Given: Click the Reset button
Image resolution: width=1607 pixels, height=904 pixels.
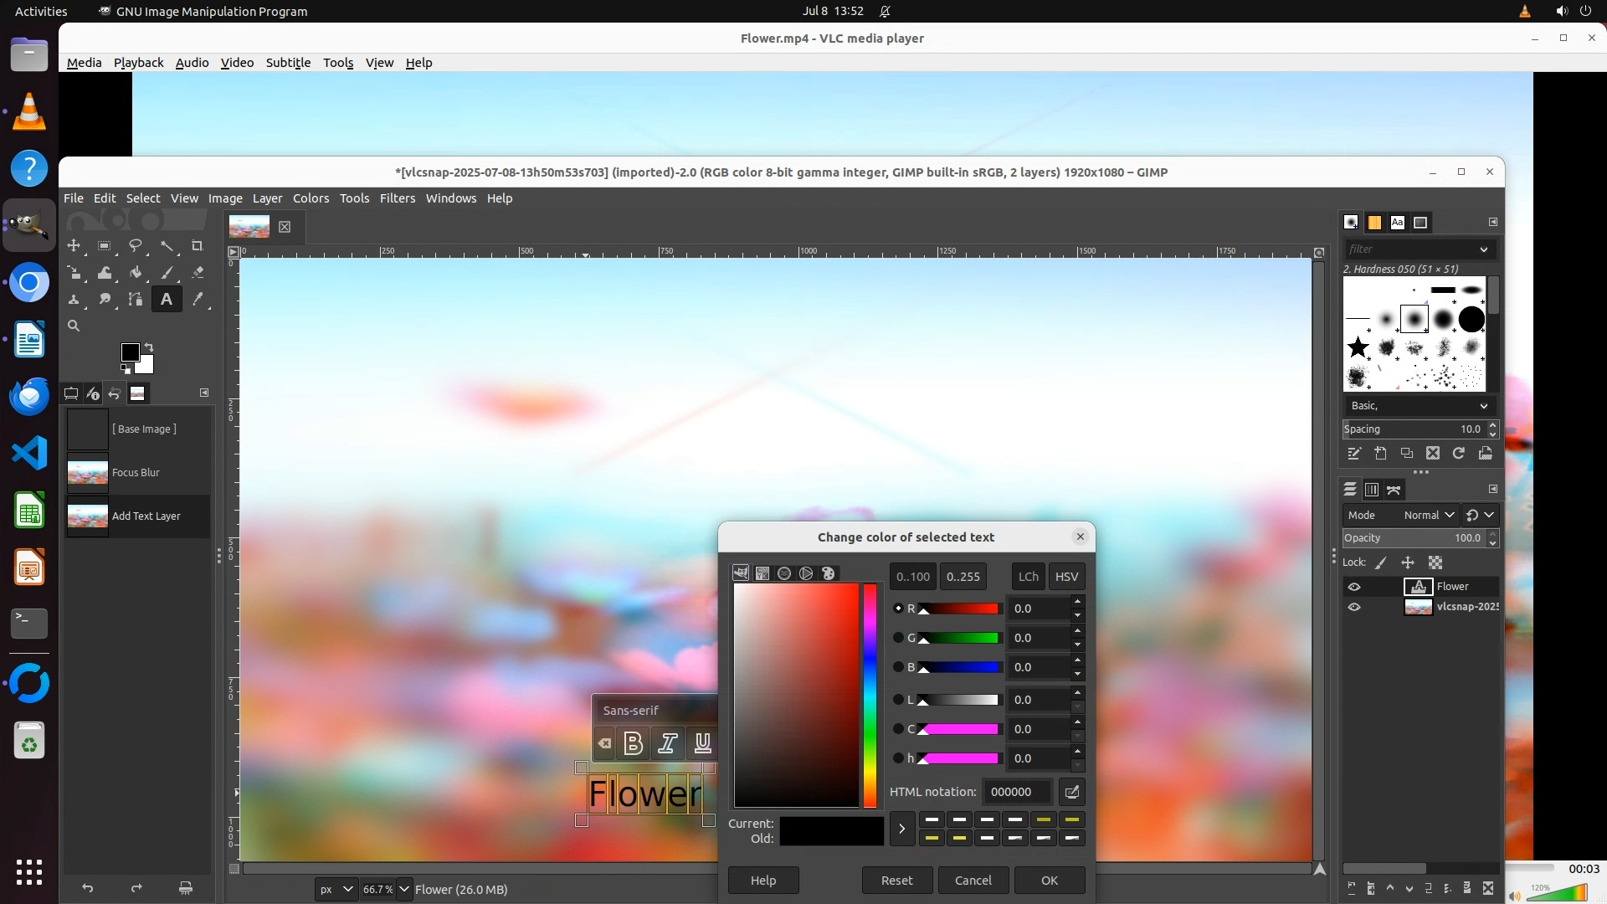Looking at the screenshot, I should click(896, 881).
